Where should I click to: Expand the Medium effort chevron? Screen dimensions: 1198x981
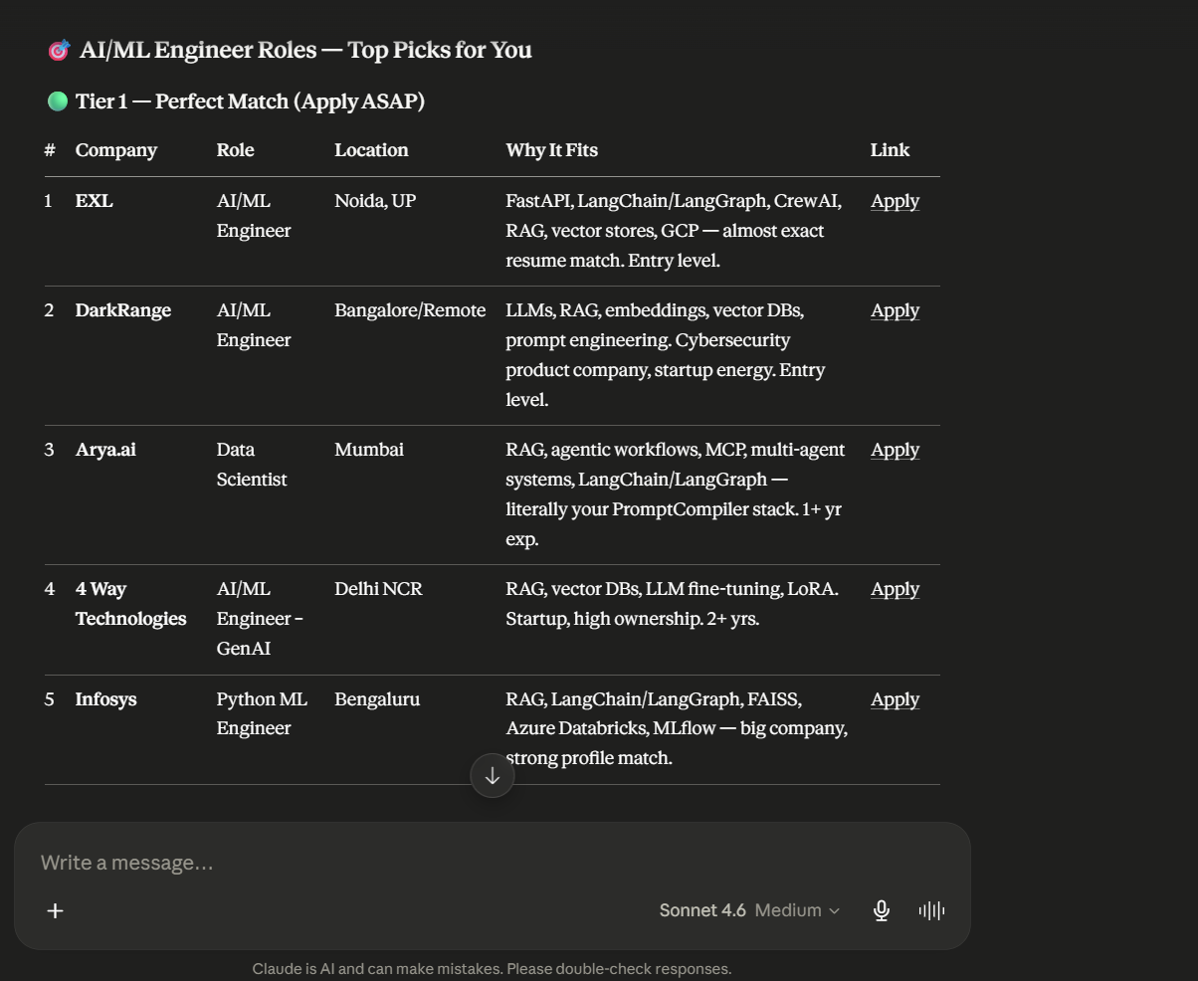click(x=834, y=910)
